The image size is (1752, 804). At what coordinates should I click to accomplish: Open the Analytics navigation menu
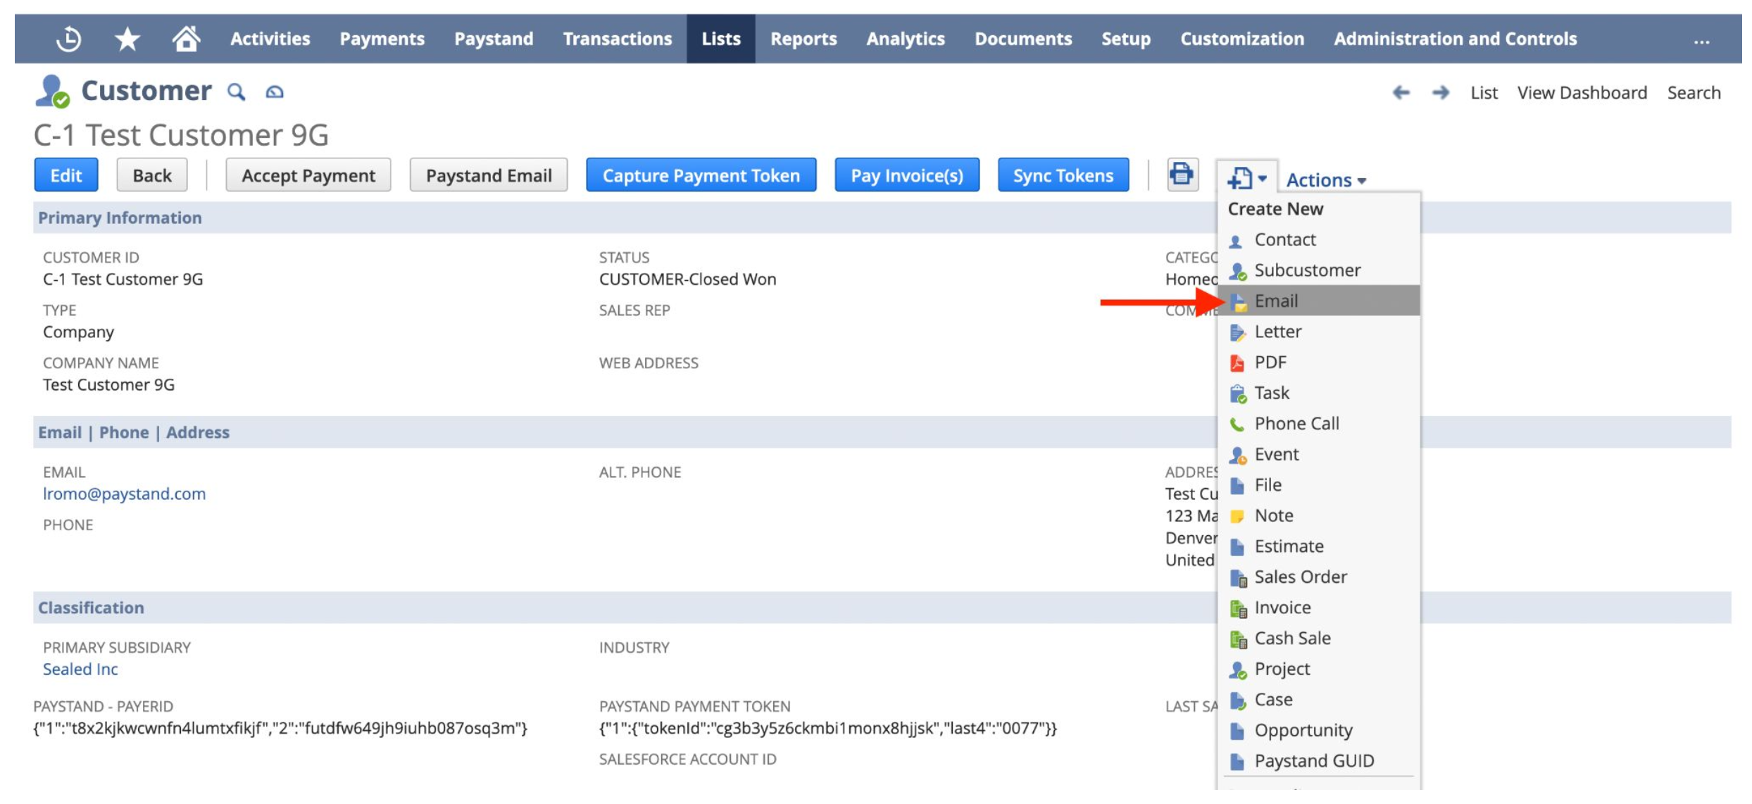click(906, 39)
